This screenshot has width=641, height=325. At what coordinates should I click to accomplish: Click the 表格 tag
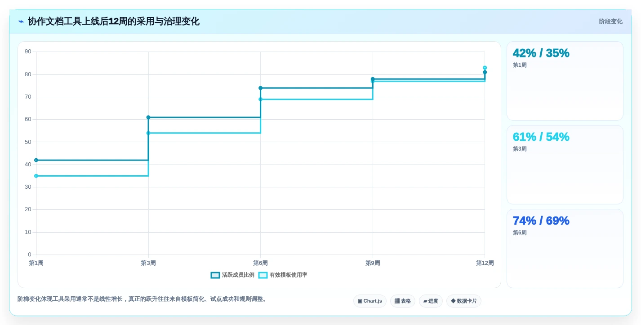pos(403,301)
